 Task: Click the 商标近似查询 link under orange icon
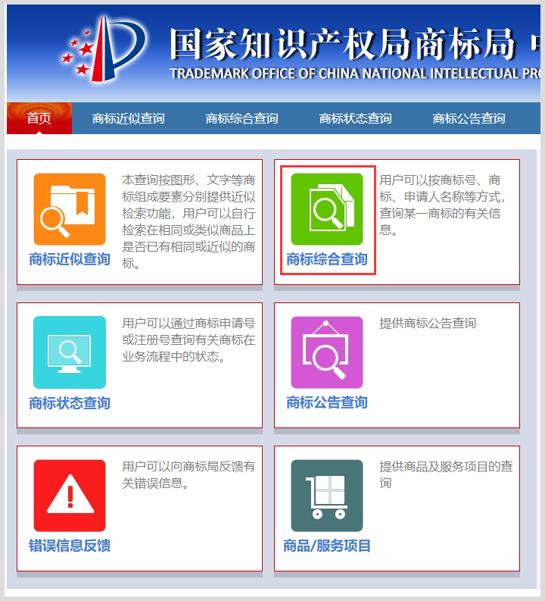coord(70,259)
